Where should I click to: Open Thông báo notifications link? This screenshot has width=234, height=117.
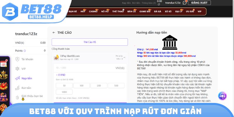[x=149, y=3]
